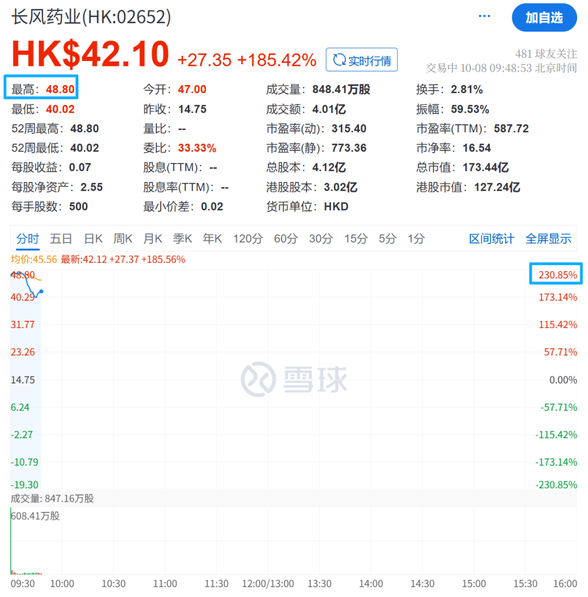The width and height of the screenshot is (588, 597).
Task: Select the 分时 intraday chart tab
Action: [28, 239]
